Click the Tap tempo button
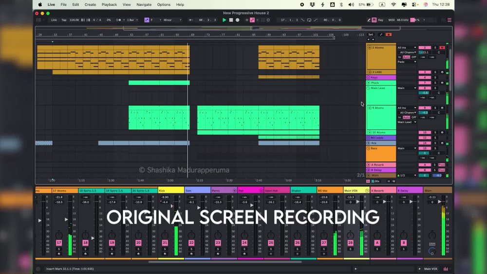This screenshot has width=487, height=274. pos(64,20)
